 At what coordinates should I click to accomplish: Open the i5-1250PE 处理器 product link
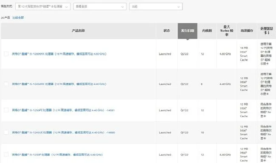[x=63, y=110]
